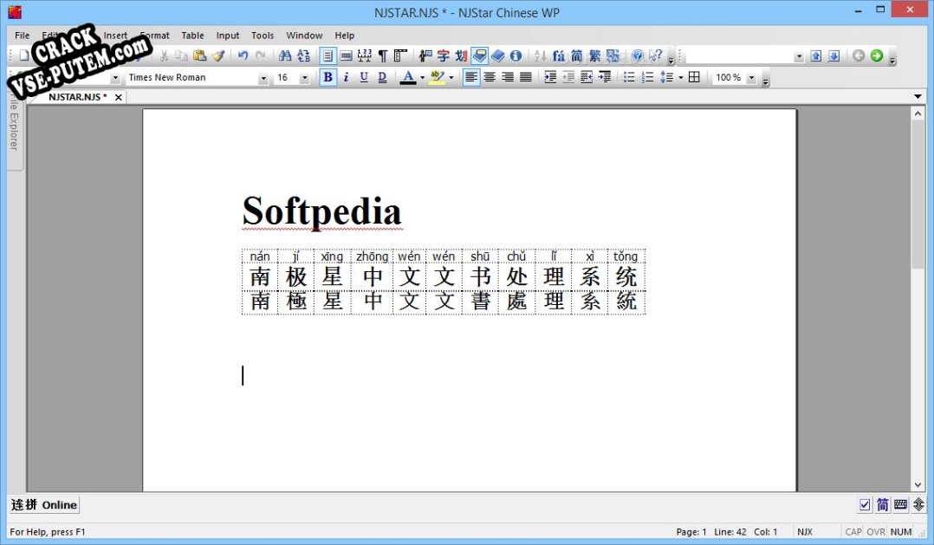Viewport: 934px width, 545px height.
Task: Convert to traditional with 繁 icon
Action: point(594,56)
